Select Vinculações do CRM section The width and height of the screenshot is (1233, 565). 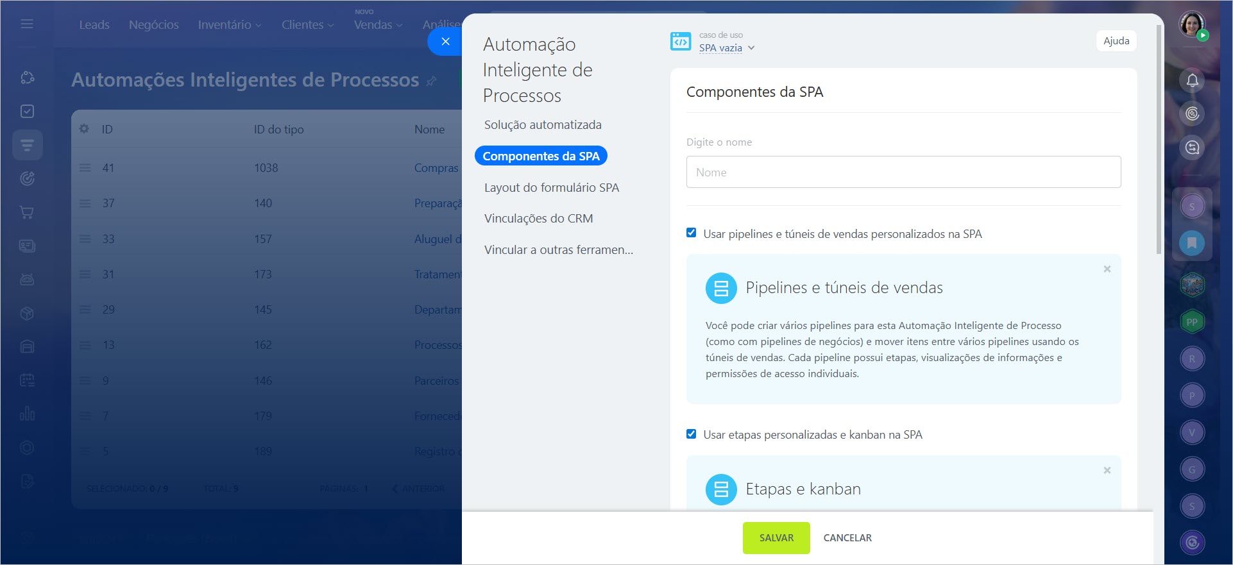pyautogui.click(x=538, y=218)
